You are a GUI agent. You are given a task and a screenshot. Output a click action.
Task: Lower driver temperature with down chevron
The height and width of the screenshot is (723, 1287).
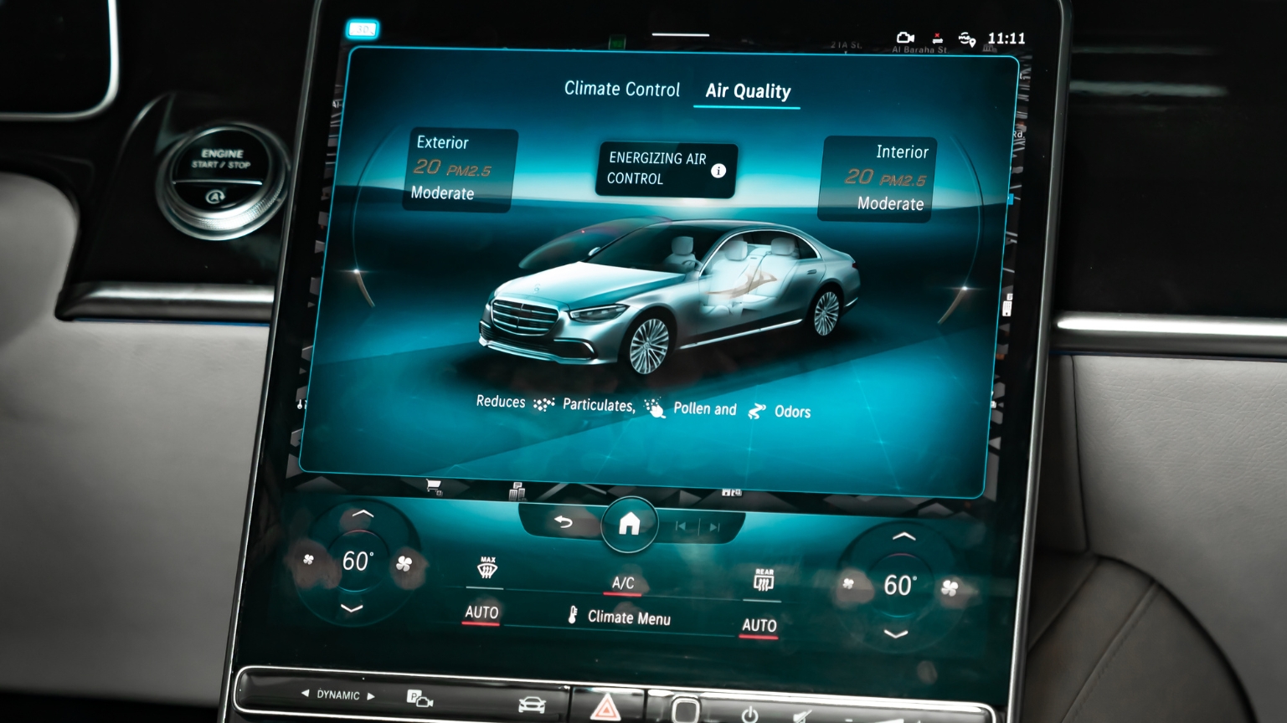tap(353, 608)
